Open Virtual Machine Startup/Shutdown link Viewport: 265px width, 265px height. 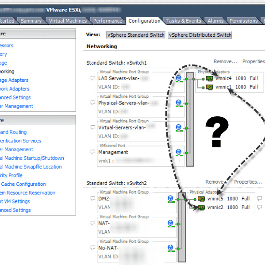(32, 158)
